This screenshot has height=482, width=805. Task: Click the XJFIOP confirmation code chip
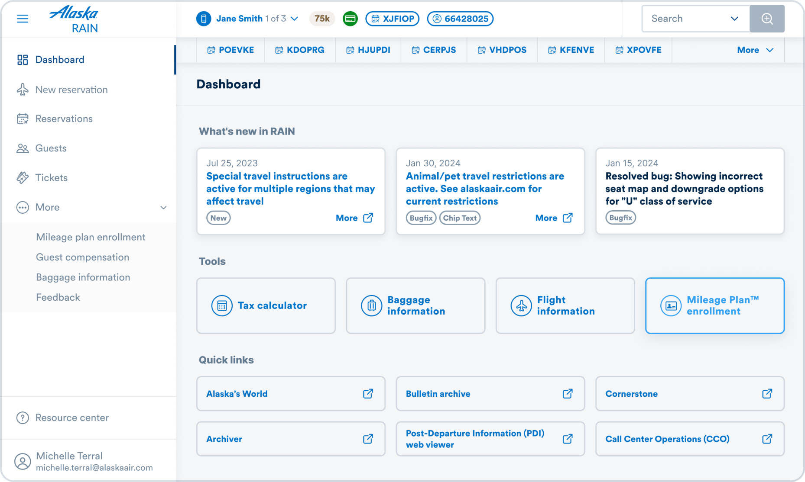coord(393,19)
